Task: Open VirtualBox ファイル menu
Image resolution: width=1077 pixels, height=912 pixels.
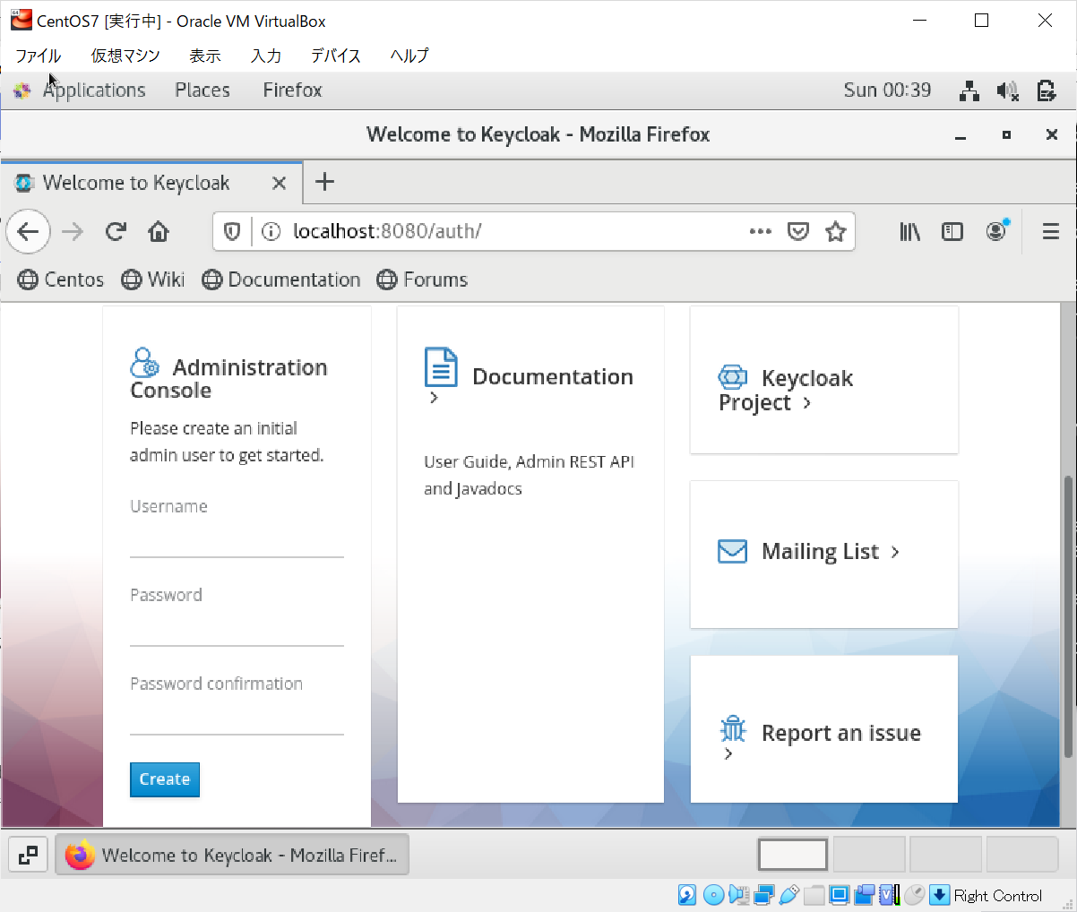Action: click(39, 56)
